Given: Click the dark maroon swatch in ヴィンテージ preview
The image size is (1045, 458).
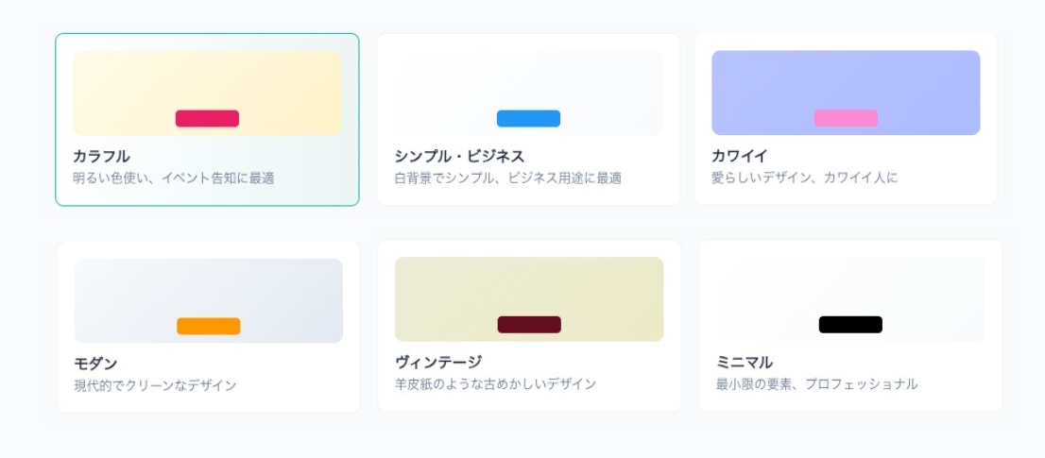Looking at the screenshot, I should [529, 325].
